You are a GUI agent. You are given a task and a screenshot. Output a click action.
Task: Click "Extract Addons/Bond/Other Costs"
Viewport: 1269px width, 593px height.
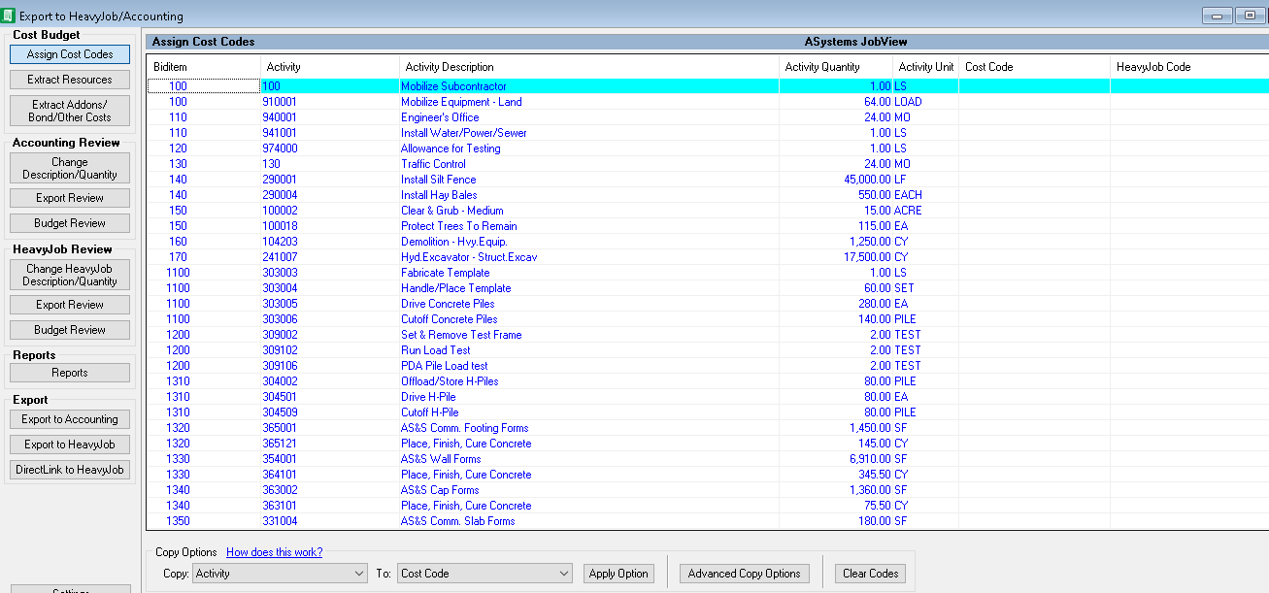pyautogui.click(x=69, y=109)
